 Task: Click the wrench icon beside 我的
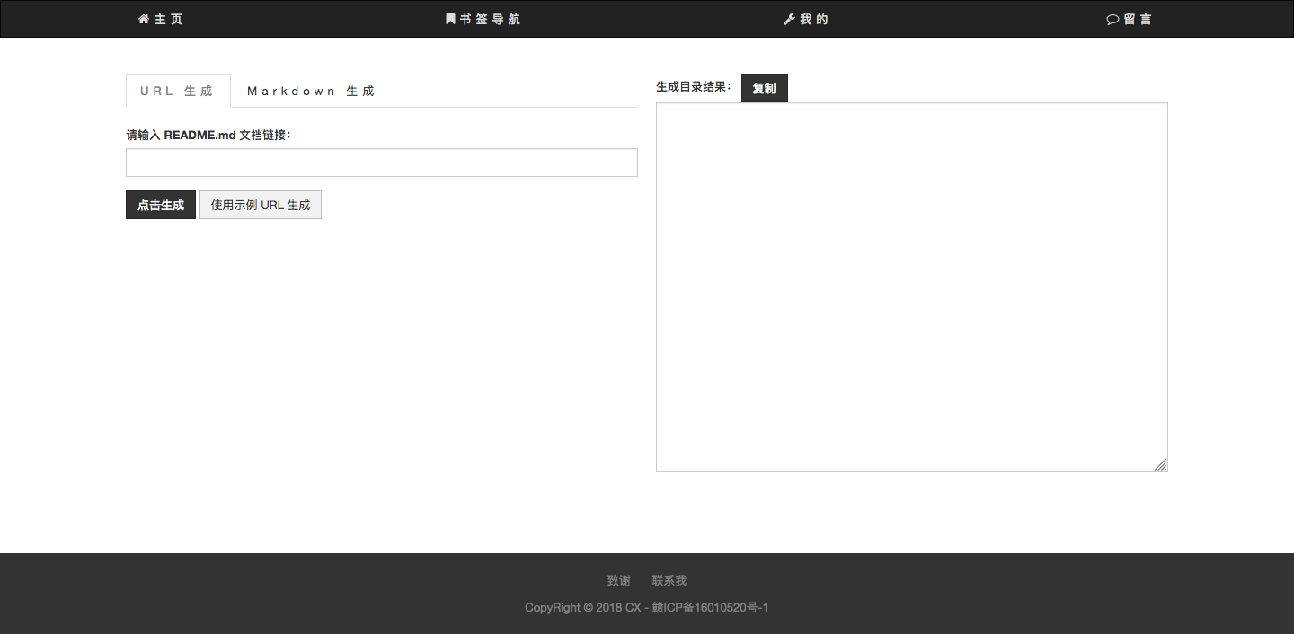tap(789, 19)
